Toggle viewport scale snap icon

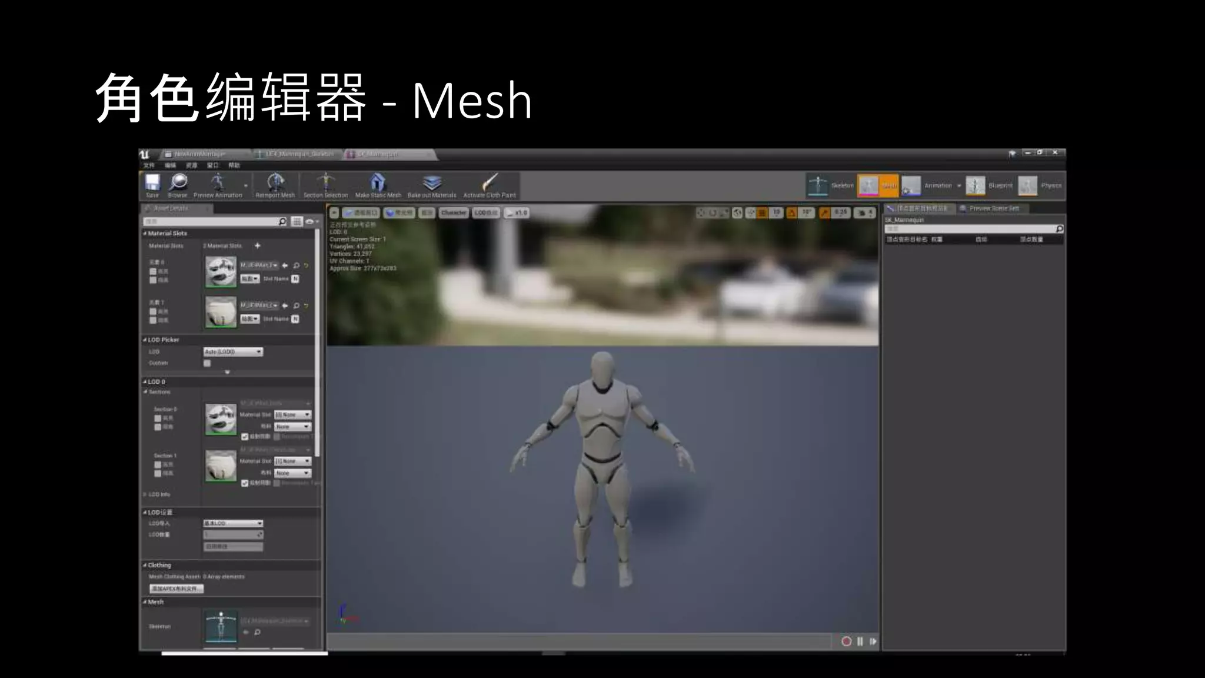tap(825, 212)
